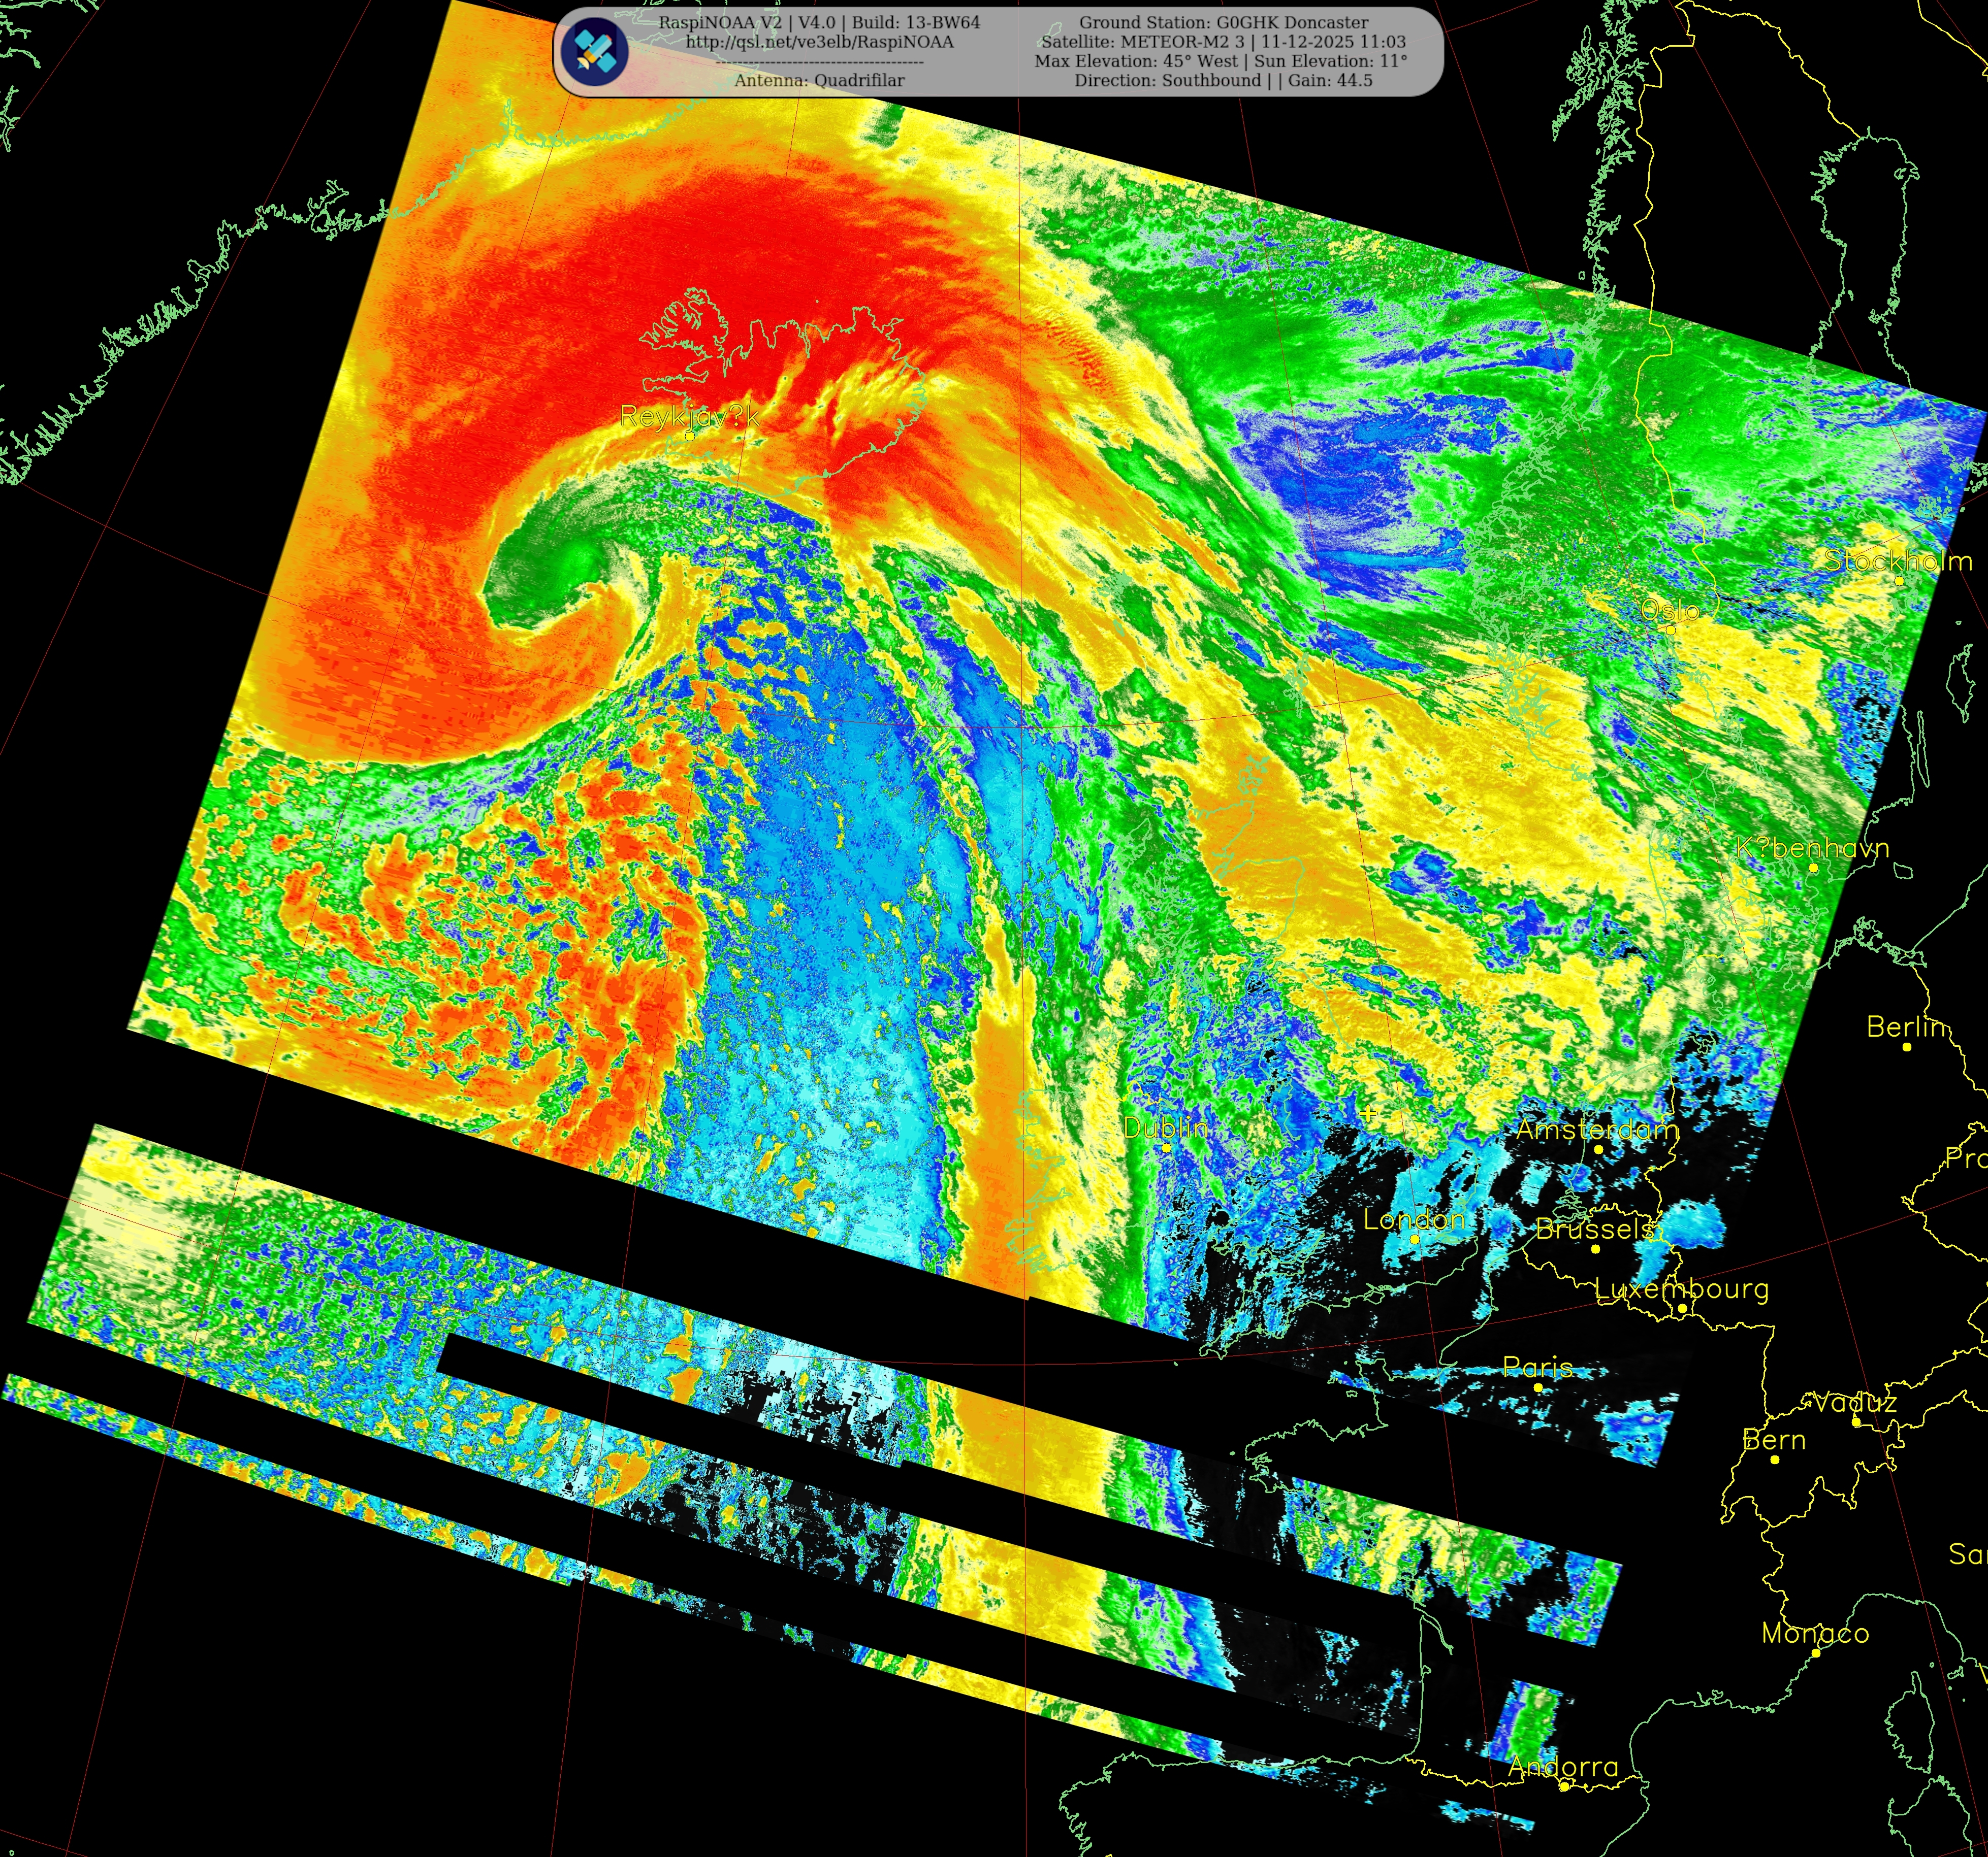Click the RaspiNOAA satellite logo icon

click(x=594, y=51)
